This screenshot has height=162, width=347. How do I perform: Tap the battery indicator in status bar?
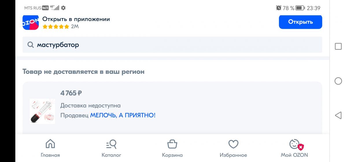[x=300, y=8]
